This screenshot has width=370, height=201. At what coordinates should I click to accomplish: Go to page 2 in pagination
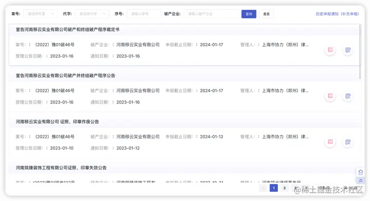coord(285,188)
